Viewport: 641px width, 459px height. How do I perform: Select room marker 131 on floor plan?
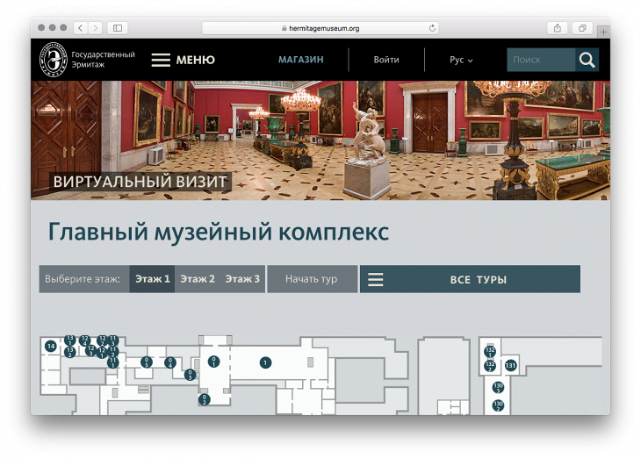510,365
